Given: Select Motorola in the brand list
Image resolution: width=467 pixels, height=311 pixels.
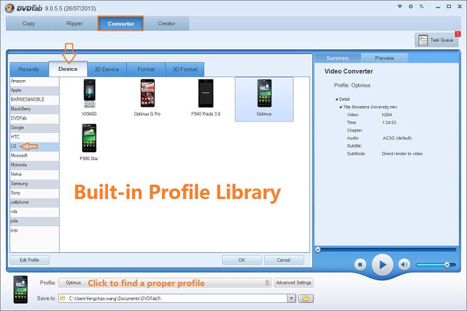Looking at the screenshot, I should coord(34,165).
